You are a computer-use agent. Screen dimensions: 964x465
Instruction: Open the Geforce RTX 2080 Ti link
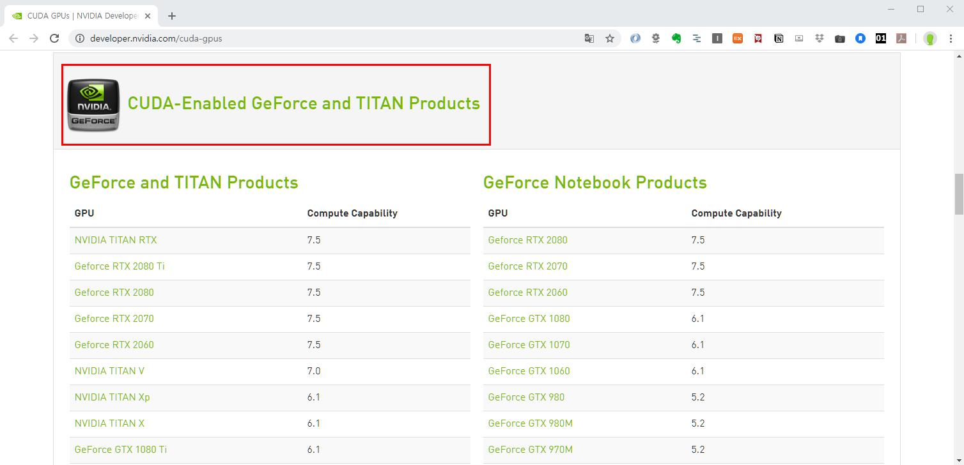point(120,266)
